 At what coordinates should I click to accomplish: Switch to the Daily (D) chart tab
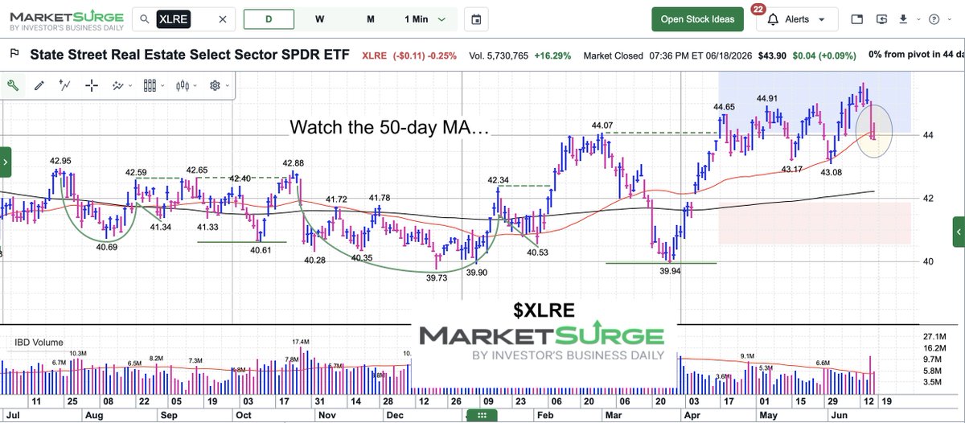pos(268,19)
